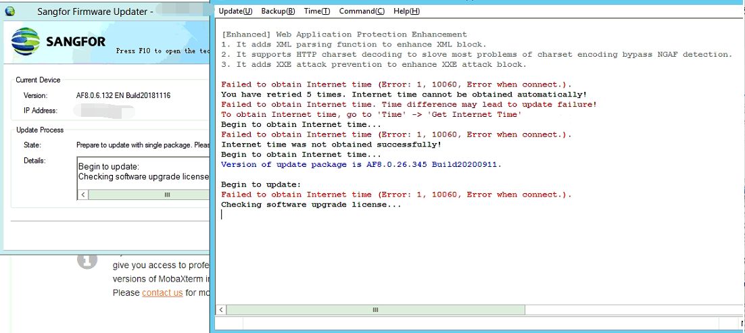745x333 pixels.
Task: Open the Command(C) menu
Action: pos(362,11)
